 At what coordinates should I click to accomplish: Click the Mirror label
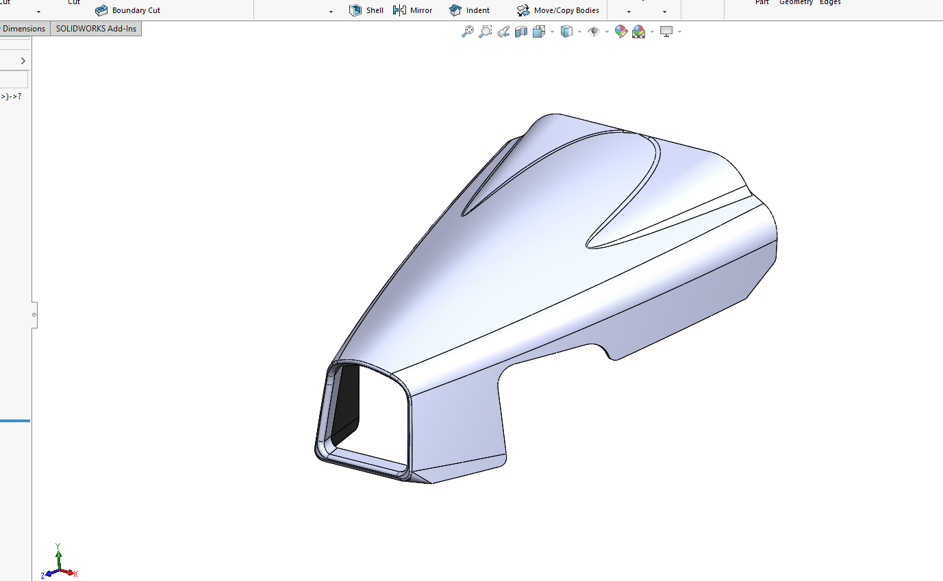(421, 10)
